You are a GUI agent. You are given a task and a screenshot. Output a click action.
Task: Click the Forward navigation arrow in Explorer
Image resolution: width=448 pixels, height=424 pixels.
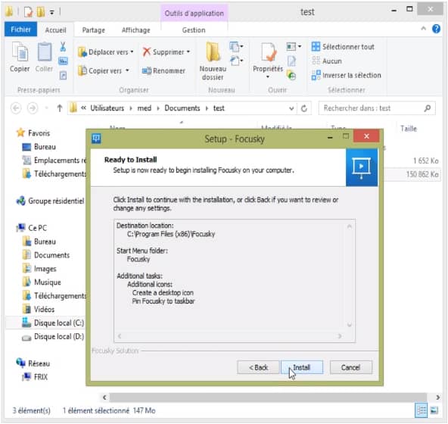(x=33, y=108)
